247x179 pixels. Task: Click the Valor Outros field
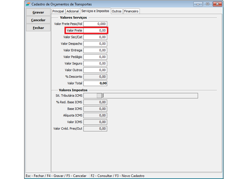[x=95, y=70]
